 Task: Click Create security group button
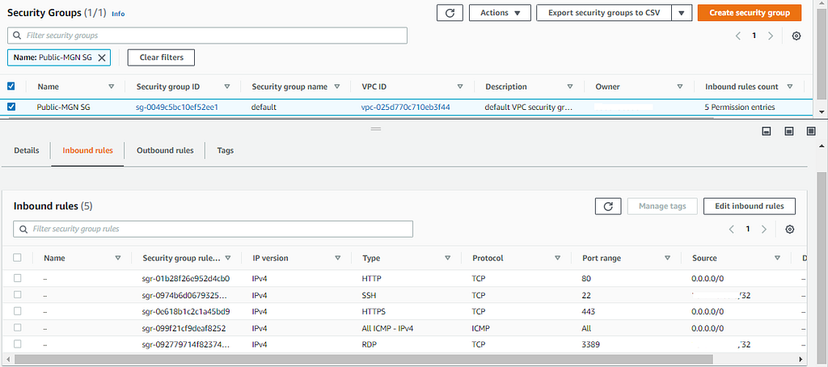tap(750, 13)
